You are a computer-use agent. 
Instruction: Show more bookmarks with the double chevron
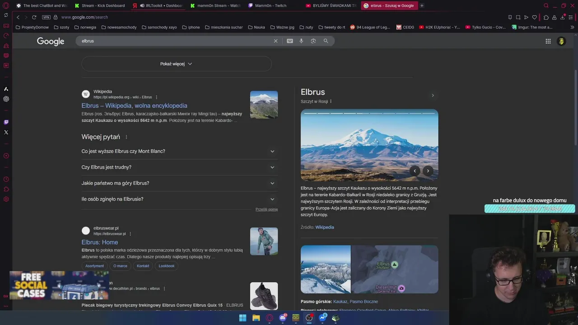click(x=572, y=27)
